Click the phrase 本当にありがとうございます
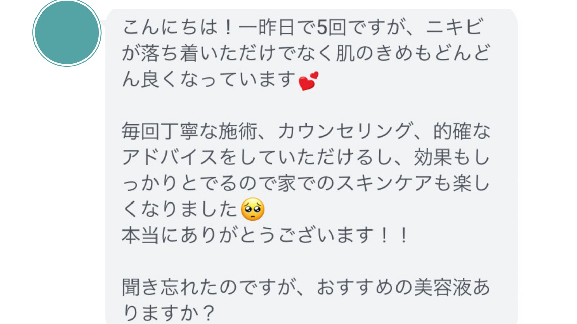 (x=248, y=235)
